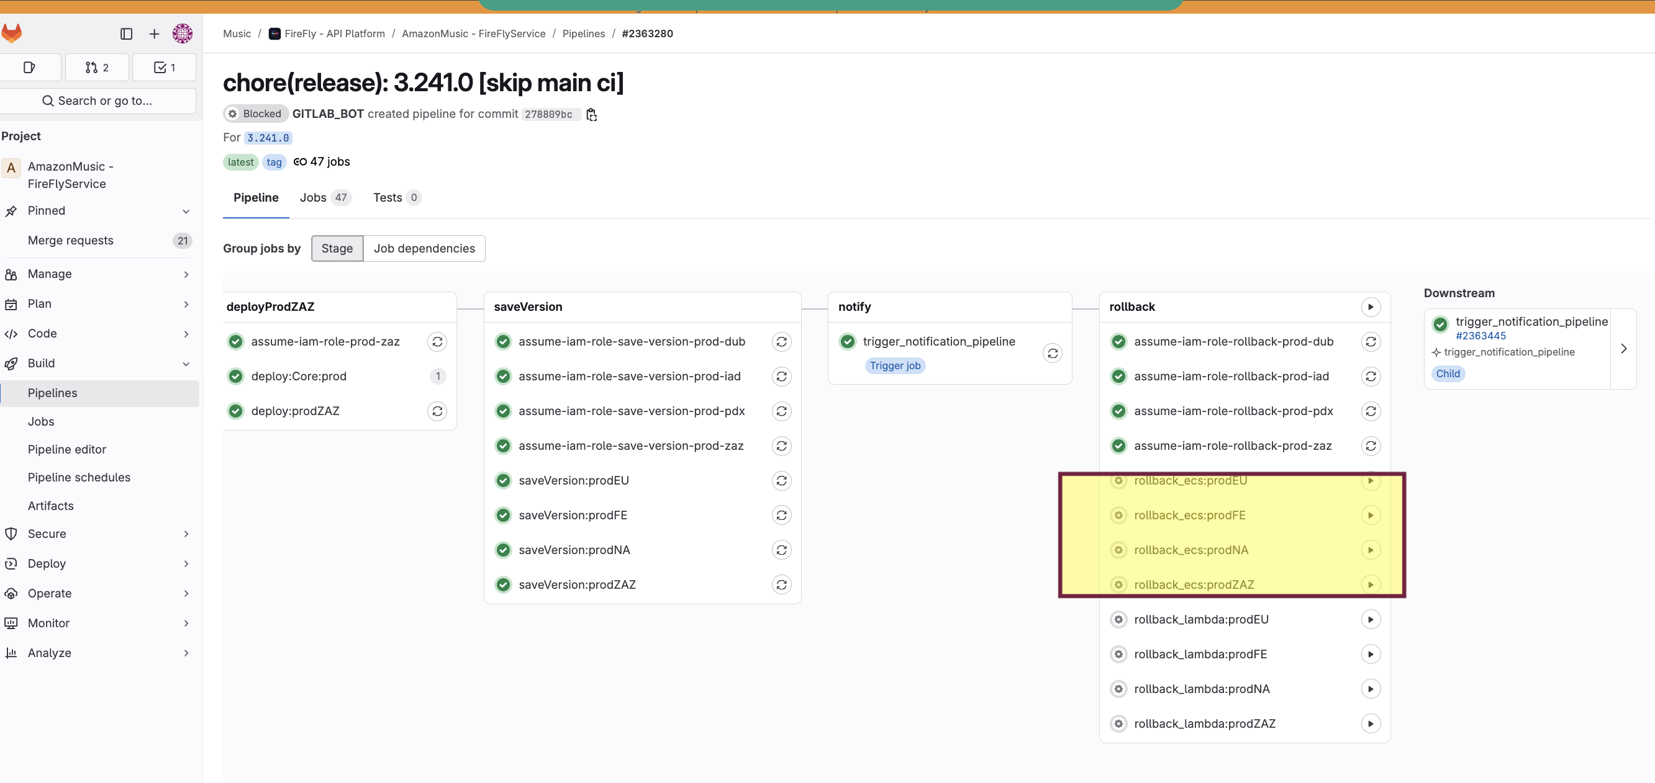Group jobs by Job dependencies
This screenshot has width=1655, height=783.
(x=424, y=248)
